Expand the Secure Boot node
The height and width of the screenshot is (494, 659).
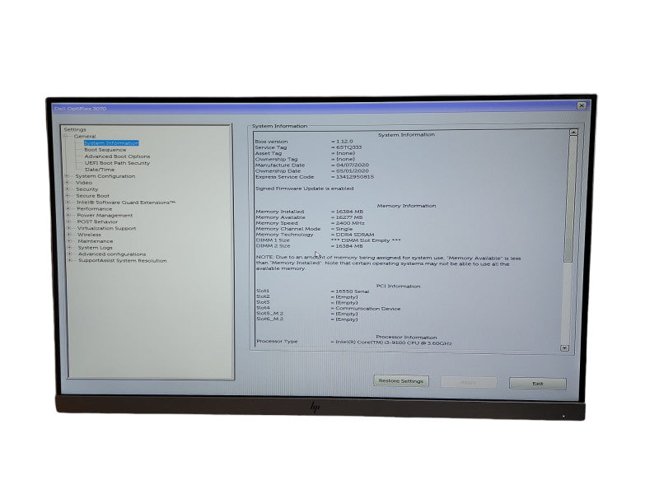(68, 196)
